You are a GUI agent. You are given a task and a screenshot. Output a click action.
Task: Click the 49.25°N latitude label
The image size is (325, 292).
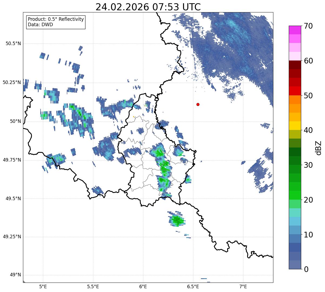[12, 237]
